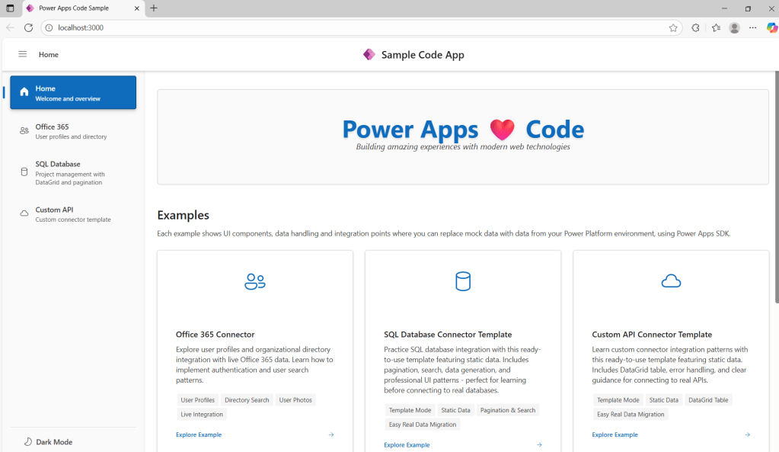Click the page vertical scrollbar
The width and height of the screenshot is (779, 452).
click(x=775, y=191)
